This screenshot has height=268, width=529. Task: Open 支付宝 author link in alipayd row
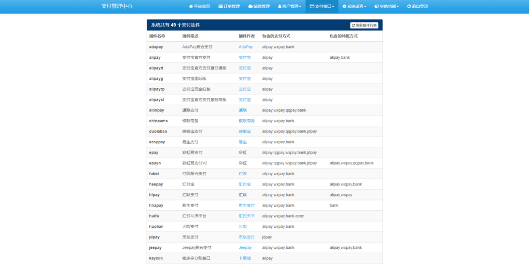pos(244,68)
